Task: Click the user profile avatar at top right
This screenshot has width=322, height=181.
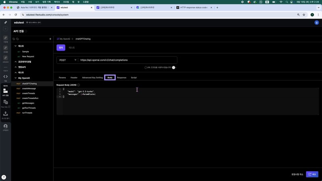Action: [x=316, y=23]
